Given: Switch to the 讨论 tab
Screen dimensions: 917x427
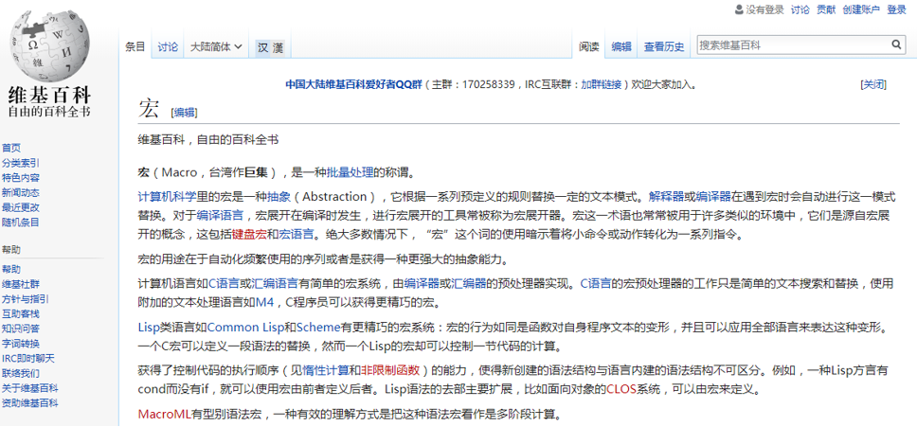Looking at the screenshot, I should pos(168,46).
